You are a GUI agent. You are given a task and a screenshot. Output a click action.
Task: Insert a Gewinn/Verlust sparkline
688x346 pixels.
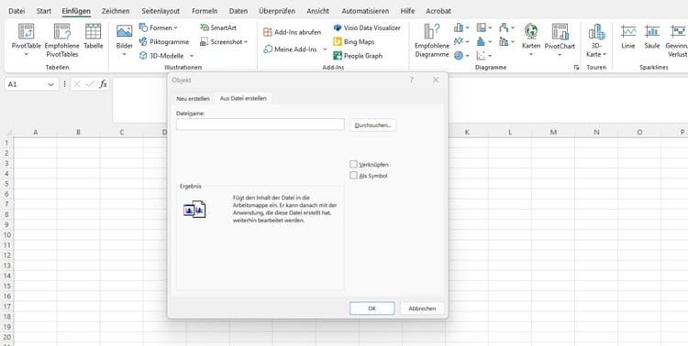tap(678, 40)
